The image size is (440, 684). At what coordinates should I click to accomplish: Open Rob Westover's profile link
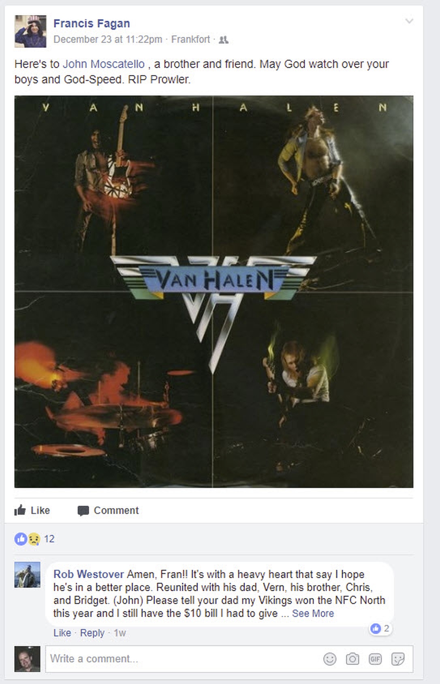tap(88, 574)
